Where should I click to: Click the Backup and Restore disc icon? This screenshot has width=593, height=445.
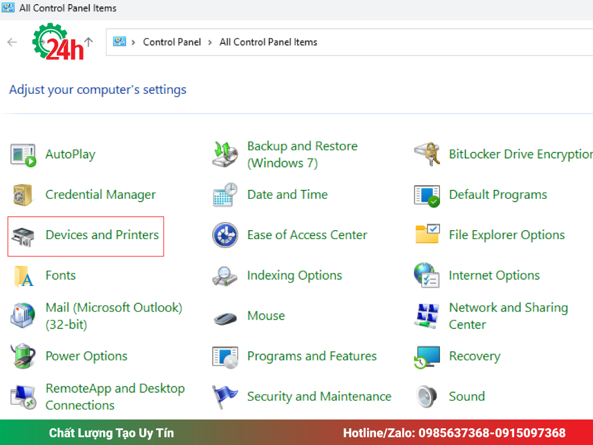pos(225,154)
